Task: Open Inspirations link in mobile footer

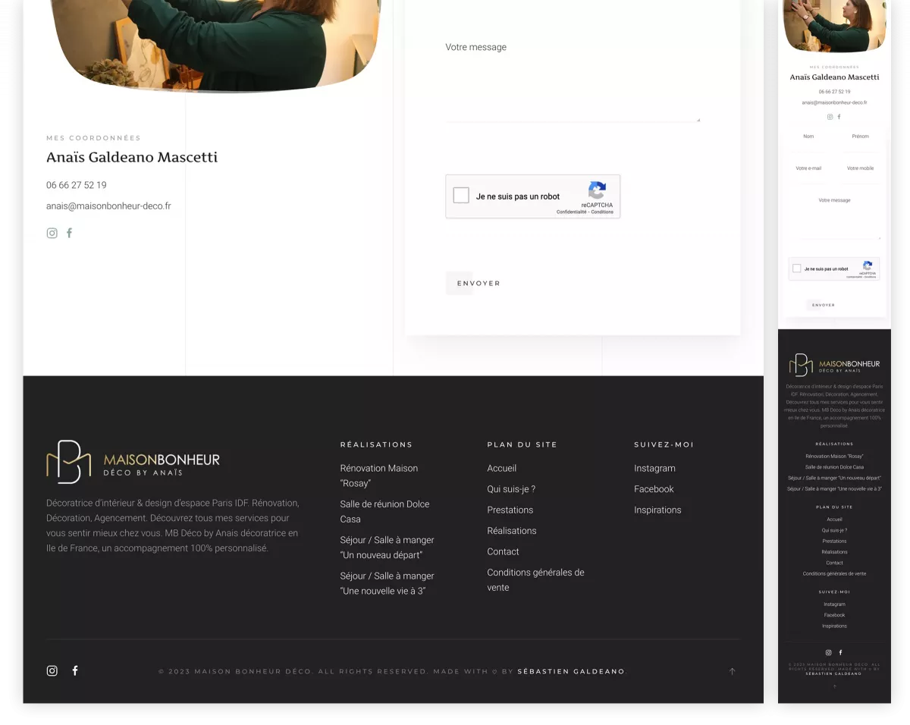Action: [x=834, y=626]
